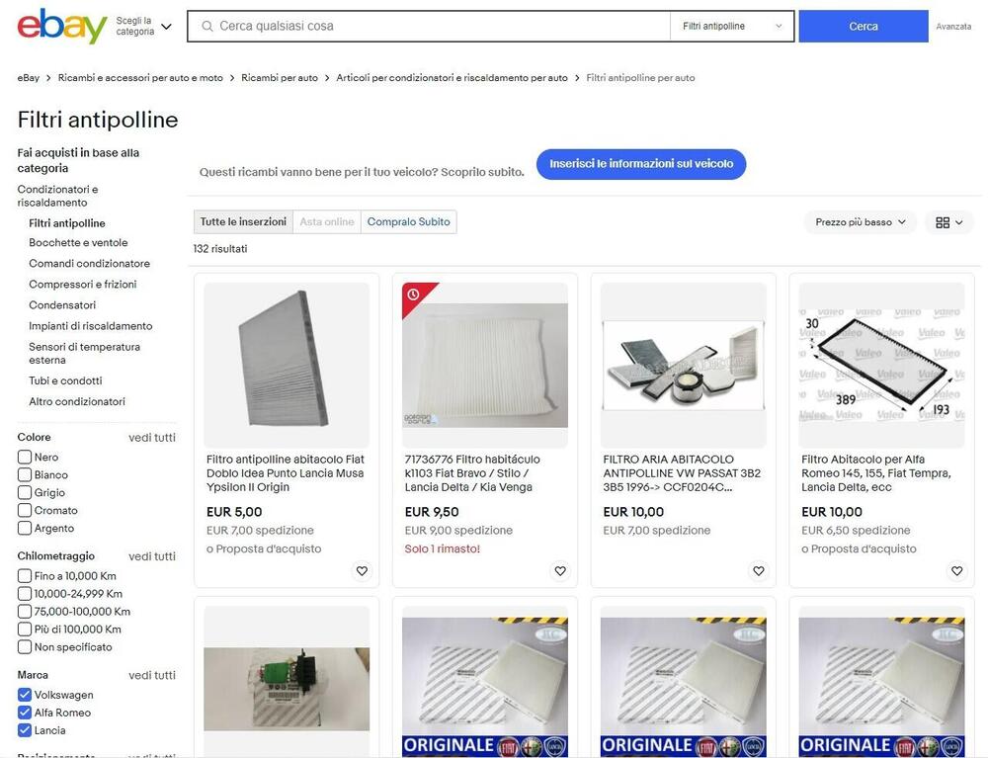
Task: Check the Bianco color checkbox
Action: pos(25,474)
